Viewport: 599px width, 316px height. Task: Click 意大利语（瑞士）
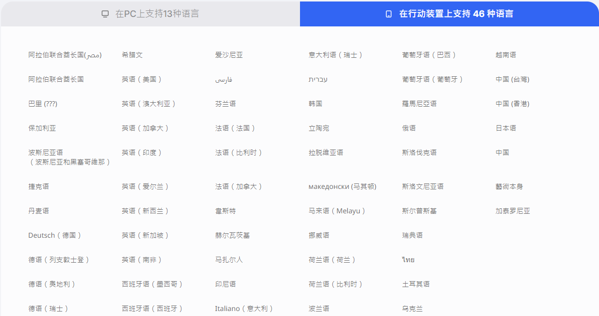coord(336,55)
